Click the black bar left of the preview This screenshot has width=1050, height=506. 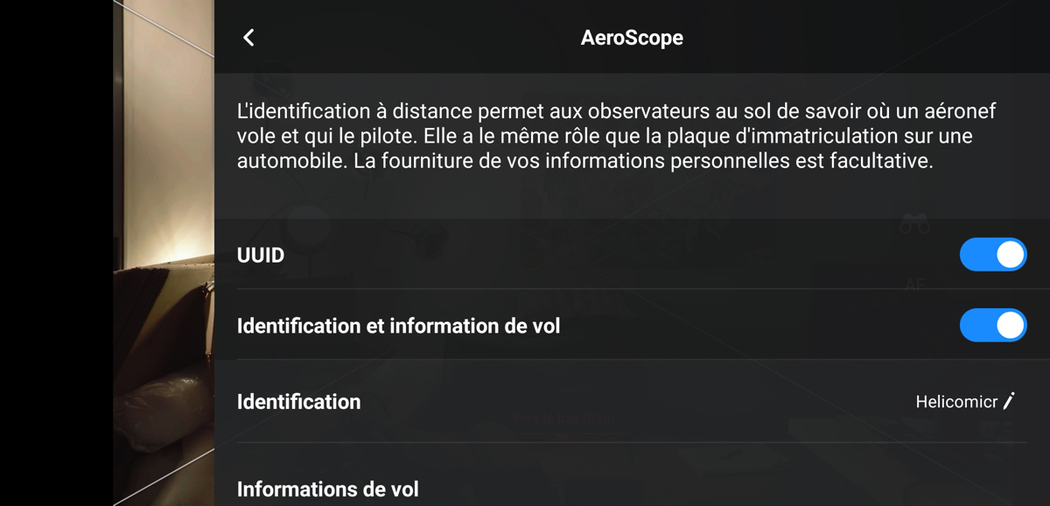coord(56,253)
